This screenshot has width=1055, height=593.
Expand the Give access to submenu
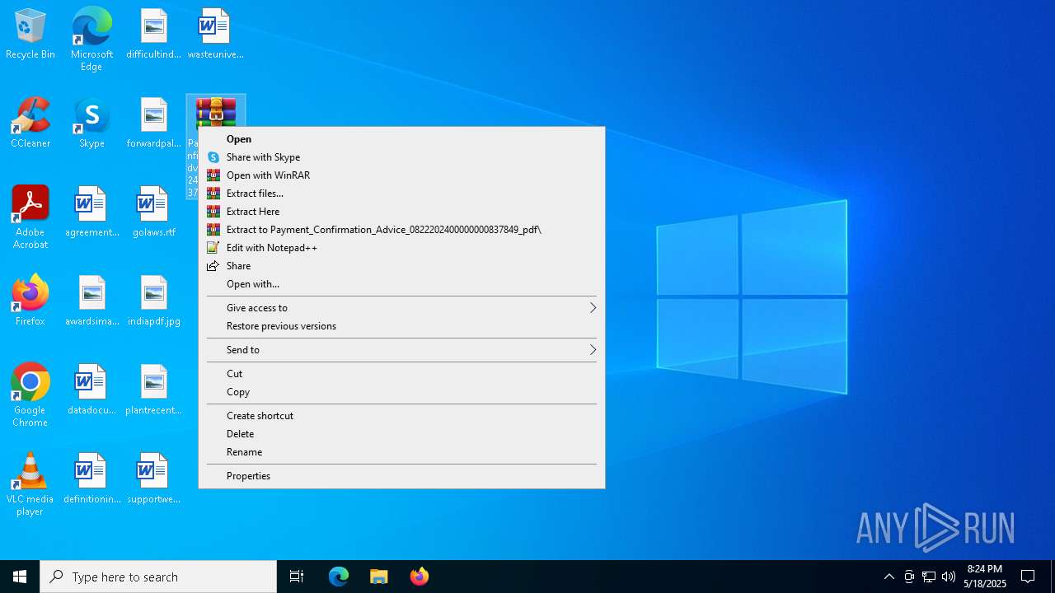click(401, 308)
